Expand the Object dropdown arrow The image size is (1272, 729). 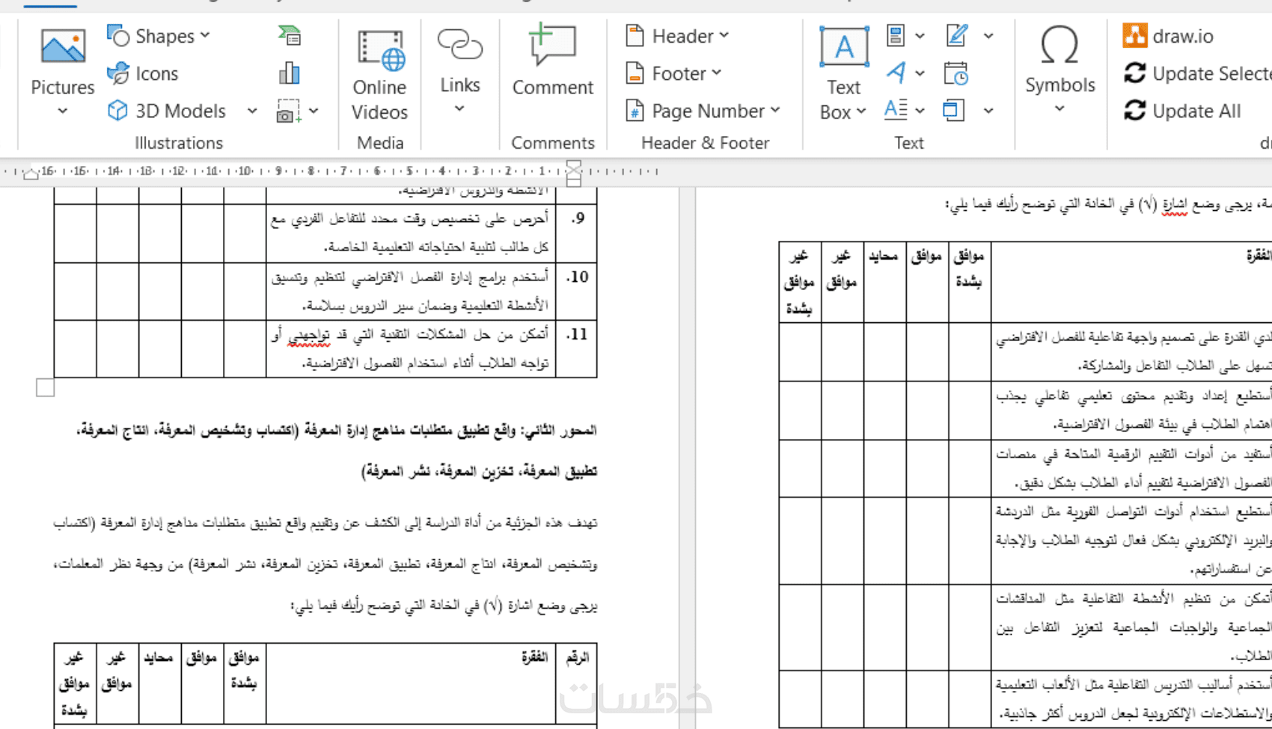(988, 111)
